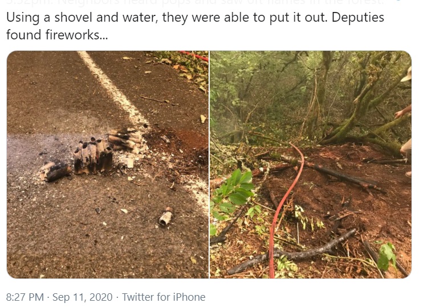This screenshot has width=424, height=307.
Task: Click the tweet text 'Using a shovel and water'
Action: click(x=80, y=17)
